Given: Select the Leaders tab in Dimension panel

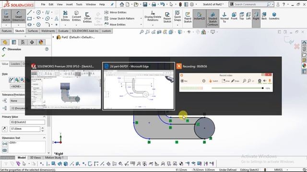Looking at the screenshot, I should pyautogui.click(x=15, y=64).
